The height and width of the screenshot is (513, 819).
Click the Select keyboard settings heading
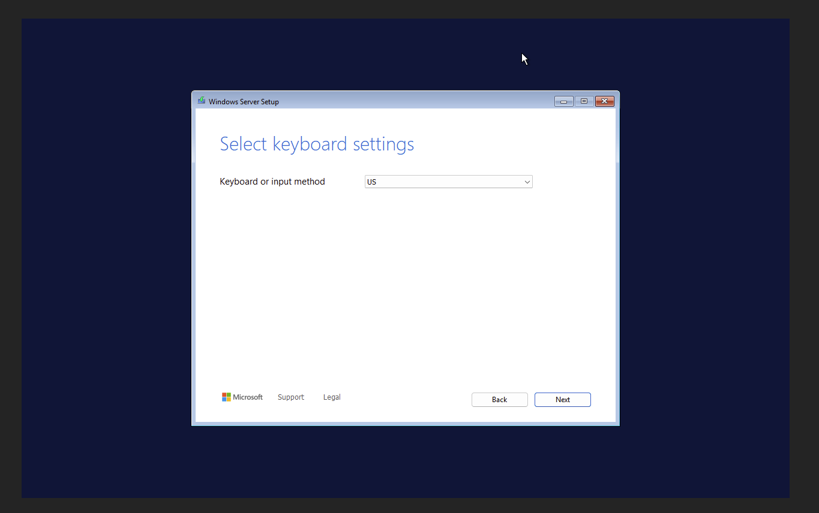[317, 144]
